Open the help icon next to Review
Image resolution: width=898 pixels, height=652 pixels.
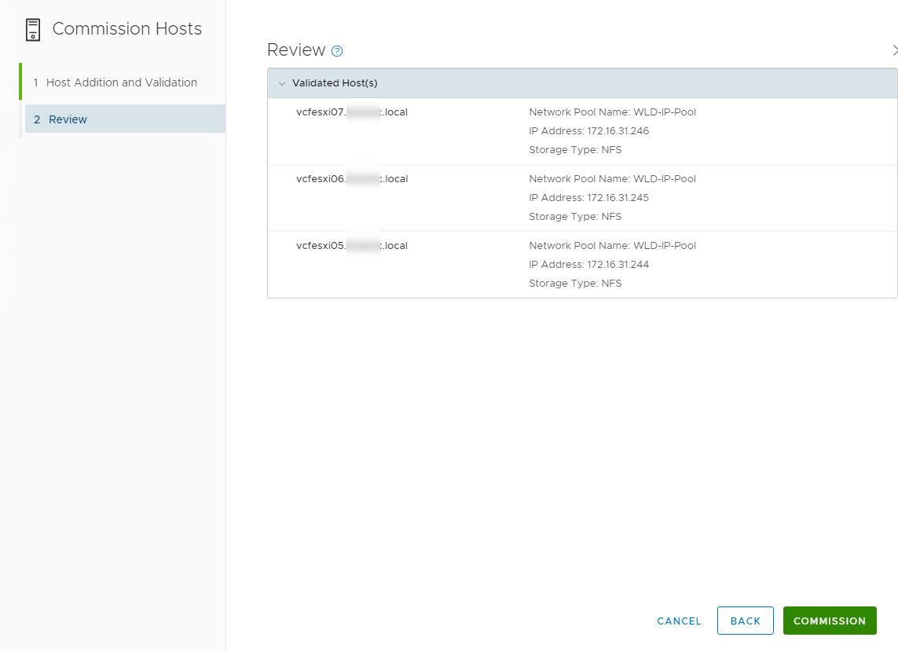click(337, 51)
